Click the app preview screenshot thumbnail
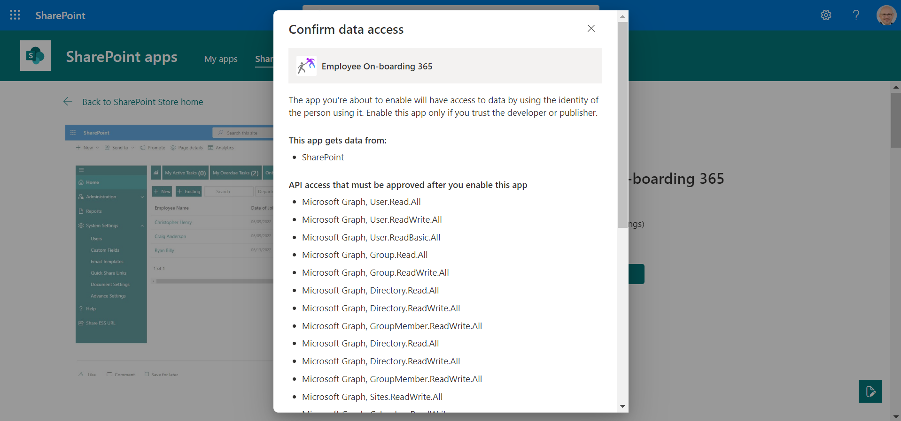This screenshot has height=421, width=901. (169, 251)
